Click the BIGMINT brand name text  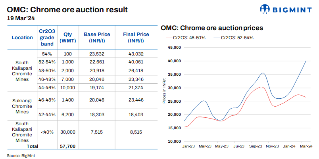[290, 9]
